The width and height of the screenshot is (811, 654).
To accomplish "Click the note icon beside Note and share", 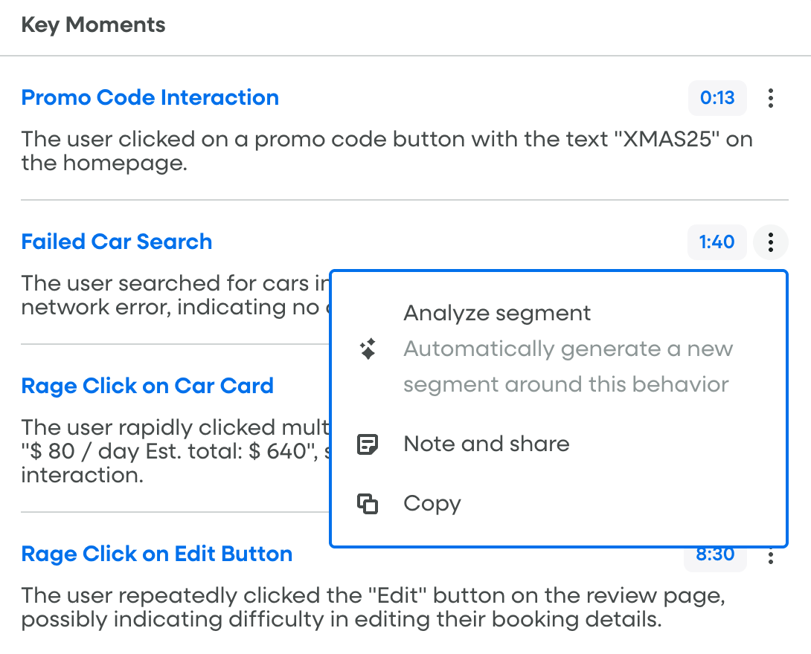I will pyautogui.click(x=368, y=444).
